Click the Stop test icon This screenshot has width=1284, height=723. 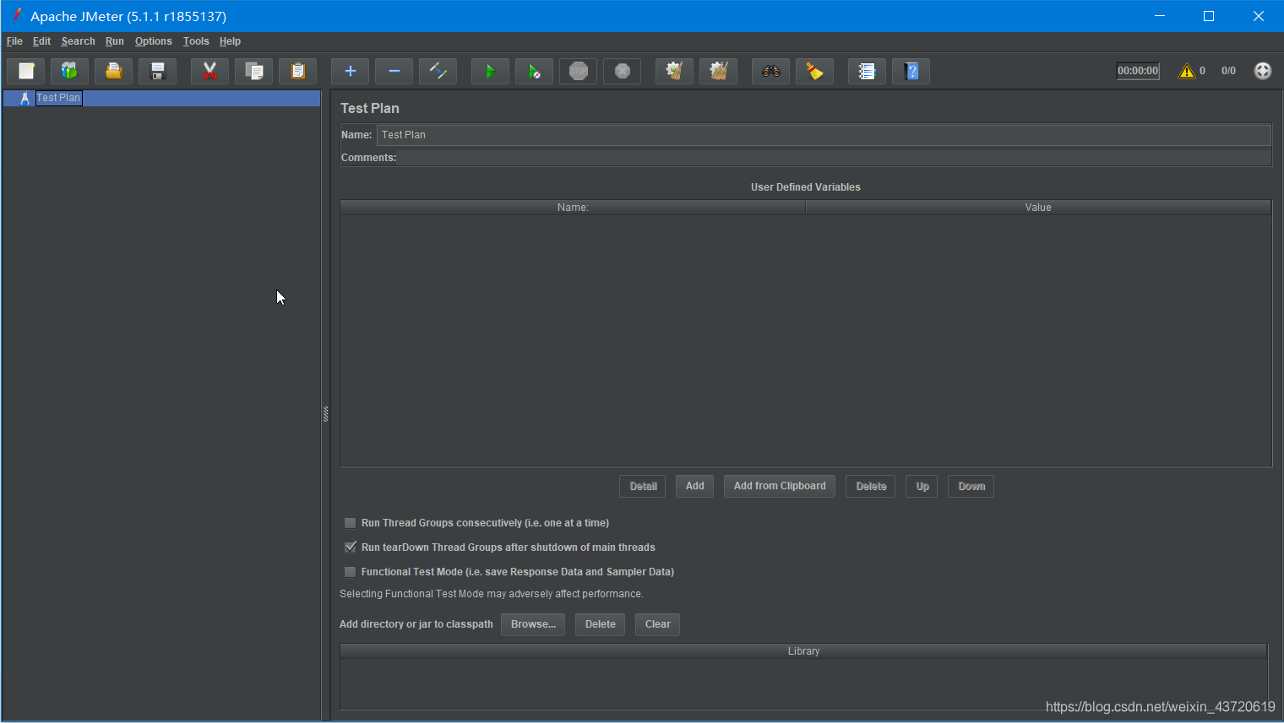pos(578,71)
